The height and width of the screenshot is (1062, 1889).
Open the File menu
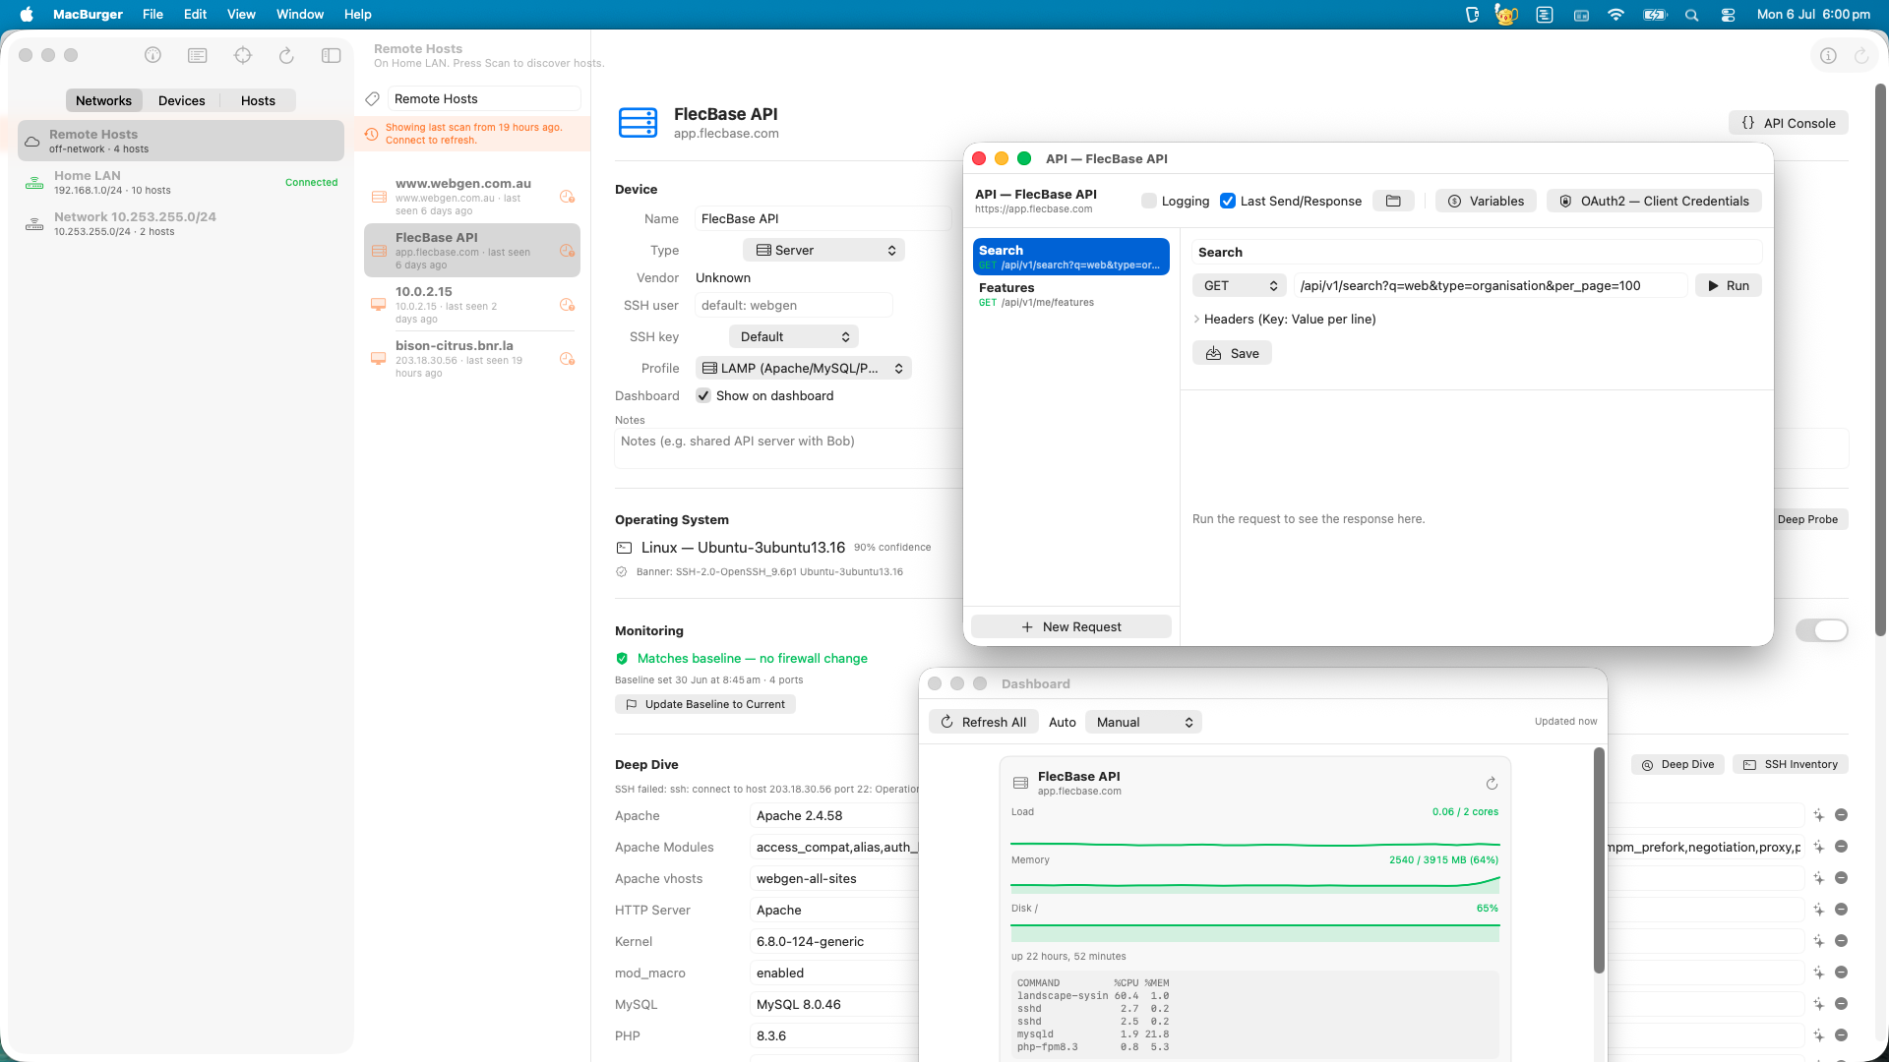pyautogui.click(x=152, y=15)
